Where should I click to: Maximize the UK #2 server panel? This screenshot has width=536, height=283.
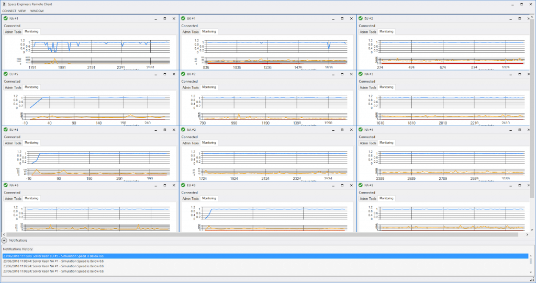pyautogui.click(x=342, y=74)
